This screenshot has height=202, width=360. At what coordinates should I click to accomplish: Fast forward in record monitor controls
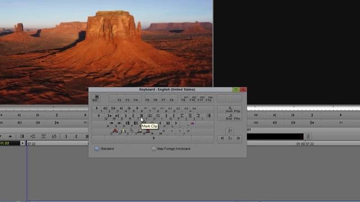click(256, 115)
